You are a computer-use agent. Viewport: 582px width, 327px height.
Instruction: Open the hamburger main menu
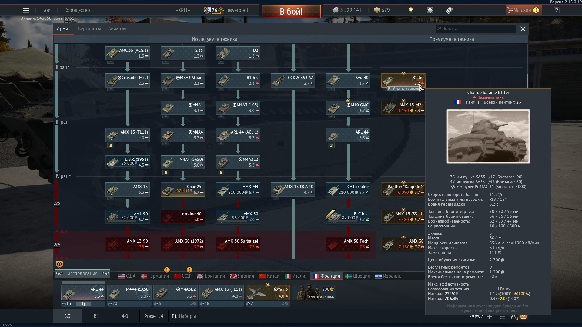coord(26,10)
